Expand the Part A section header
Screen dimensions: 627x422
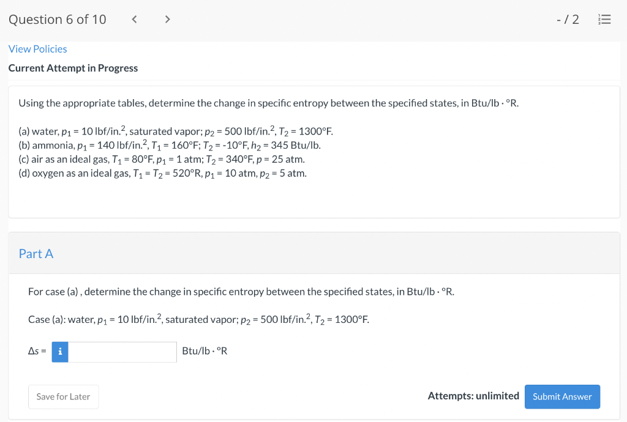coord(36,253)
